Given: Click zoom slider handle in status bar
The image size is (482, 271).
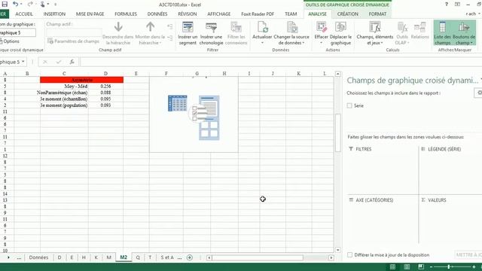Looking at the screenshot, I should (449, 266).
